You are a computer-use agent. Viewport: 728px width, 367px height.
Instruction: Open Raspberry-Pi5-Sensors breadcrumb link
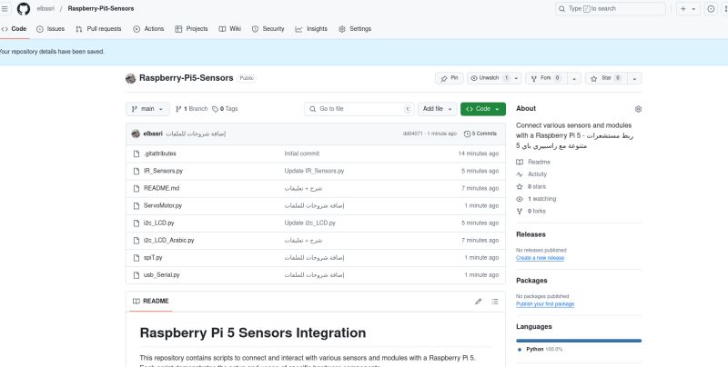click(x=101, y=9)
